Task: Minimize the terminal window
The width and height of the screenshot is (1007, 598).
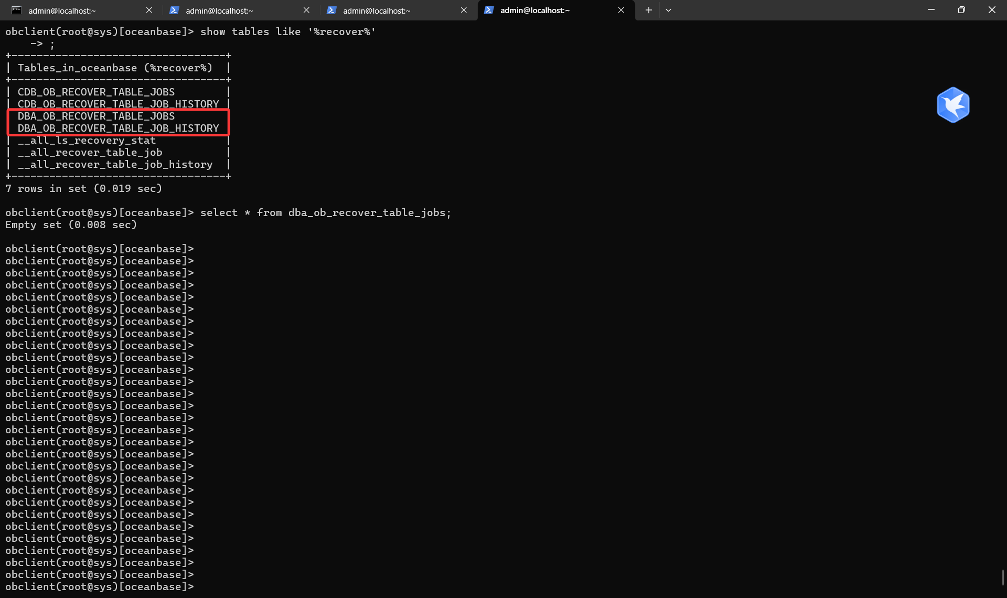Action: coord(931,10)
